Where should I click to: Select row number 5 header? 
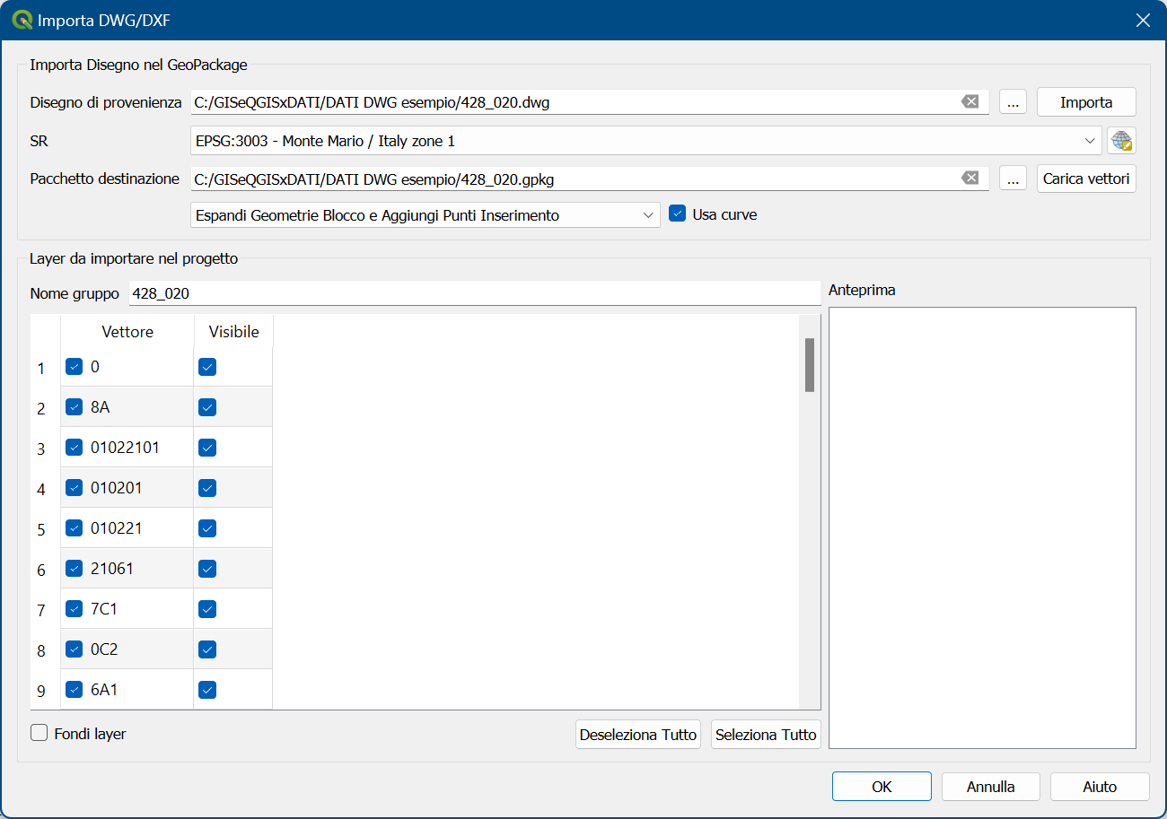point(41,529)
